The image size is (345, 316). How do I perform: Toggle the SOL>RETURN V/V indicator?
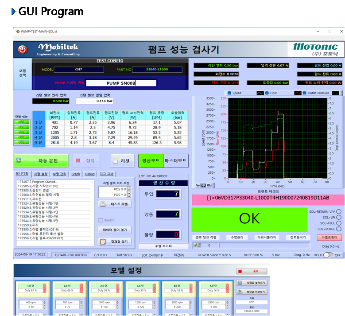[339, 211]
